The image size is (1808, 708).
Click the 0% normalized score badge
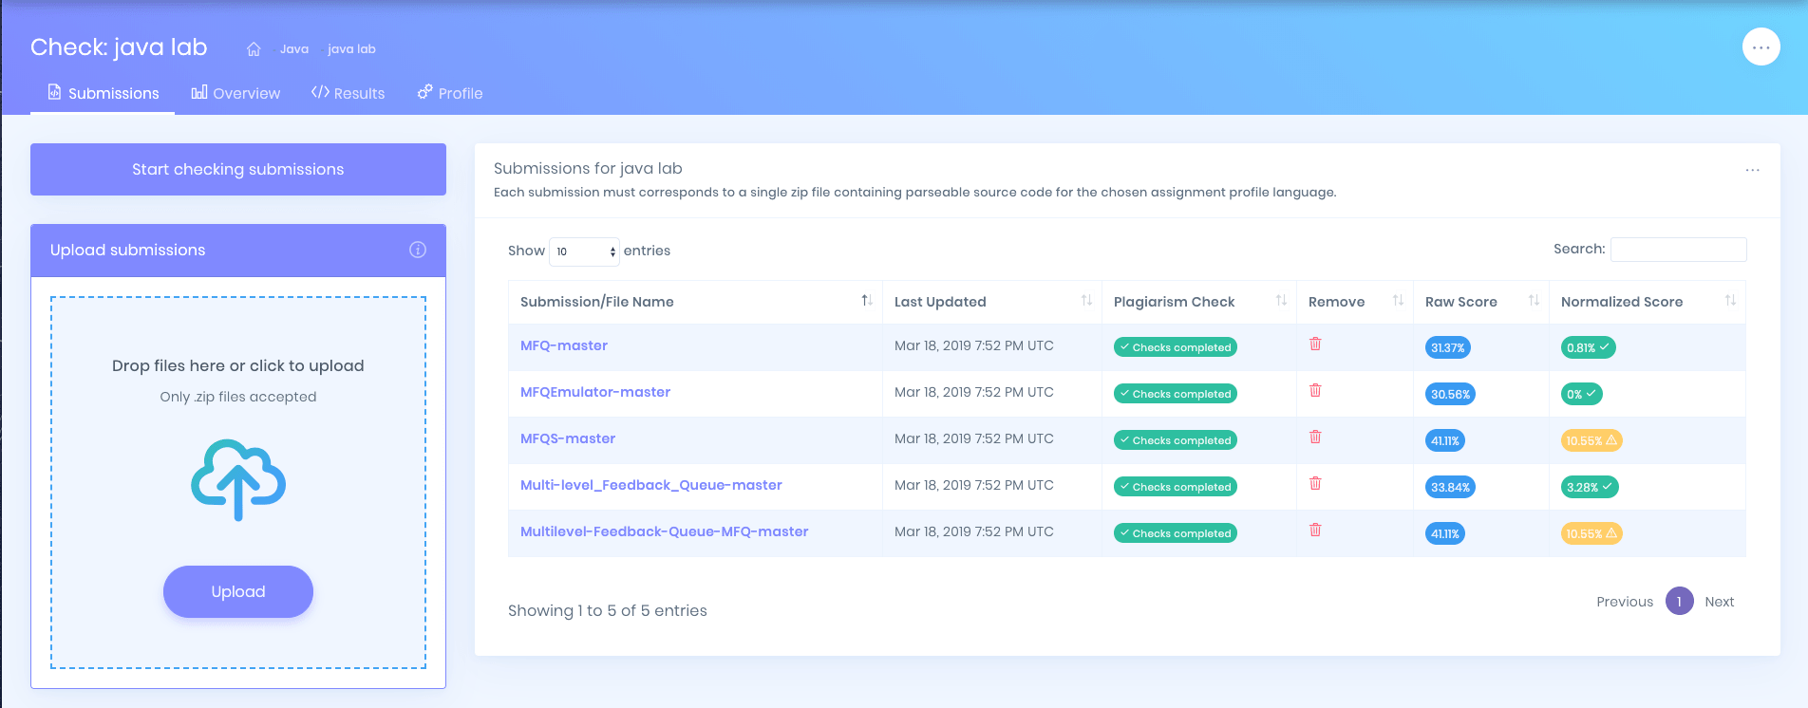point(1581,394)
